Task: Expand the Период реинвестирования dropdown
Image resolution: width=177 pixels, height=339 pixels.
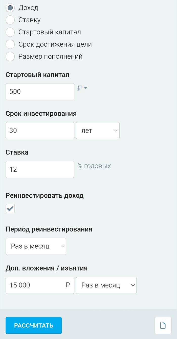Action: coord(36,246)
